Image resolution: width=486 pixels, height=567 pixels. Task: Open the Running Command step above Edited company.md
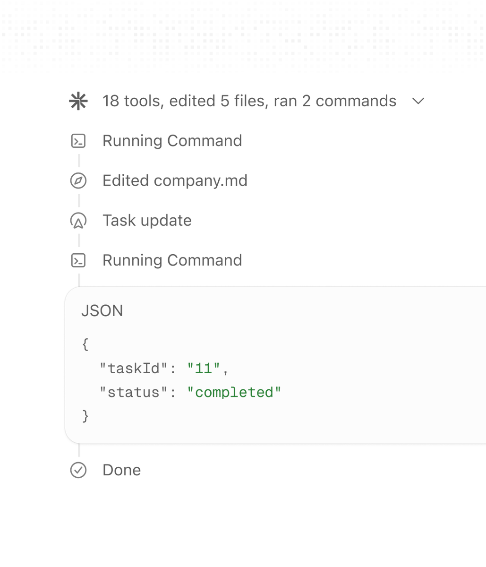point(172,141)
